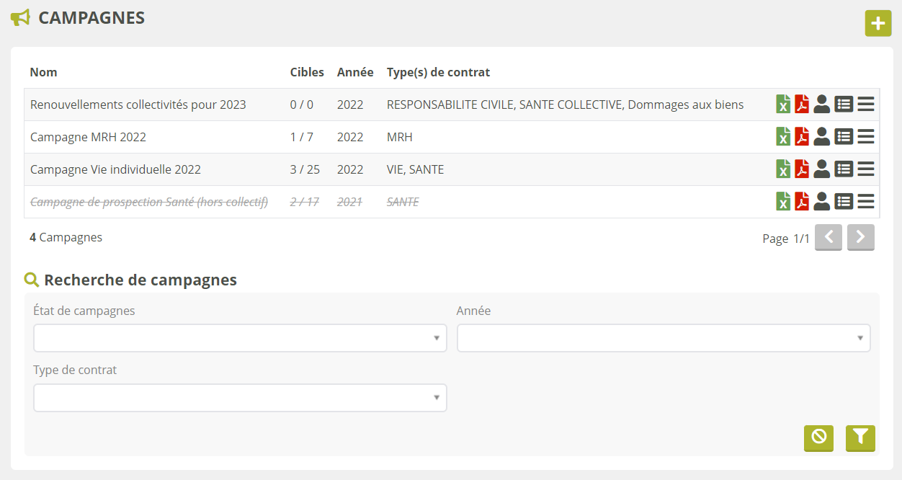Open the Campagne MRH 2022 campaign name
This screenshot has height=480, width=902.
[x=88, y=137]
